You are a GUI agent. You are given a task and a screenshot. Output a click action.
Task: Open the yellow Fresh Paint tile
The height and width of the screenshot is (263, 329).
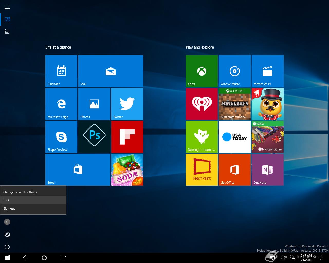click(202, 170)
